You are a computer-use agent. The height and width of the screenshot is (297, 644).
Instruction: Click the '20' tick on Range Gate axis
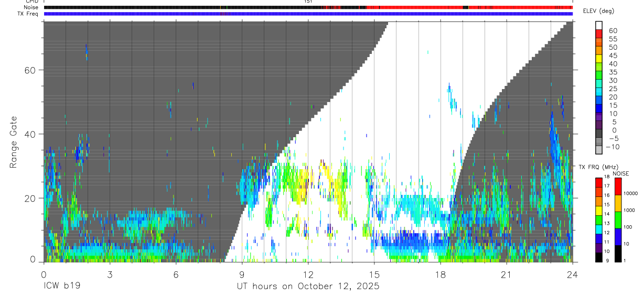pyautogui.click(x=30, y=198)
